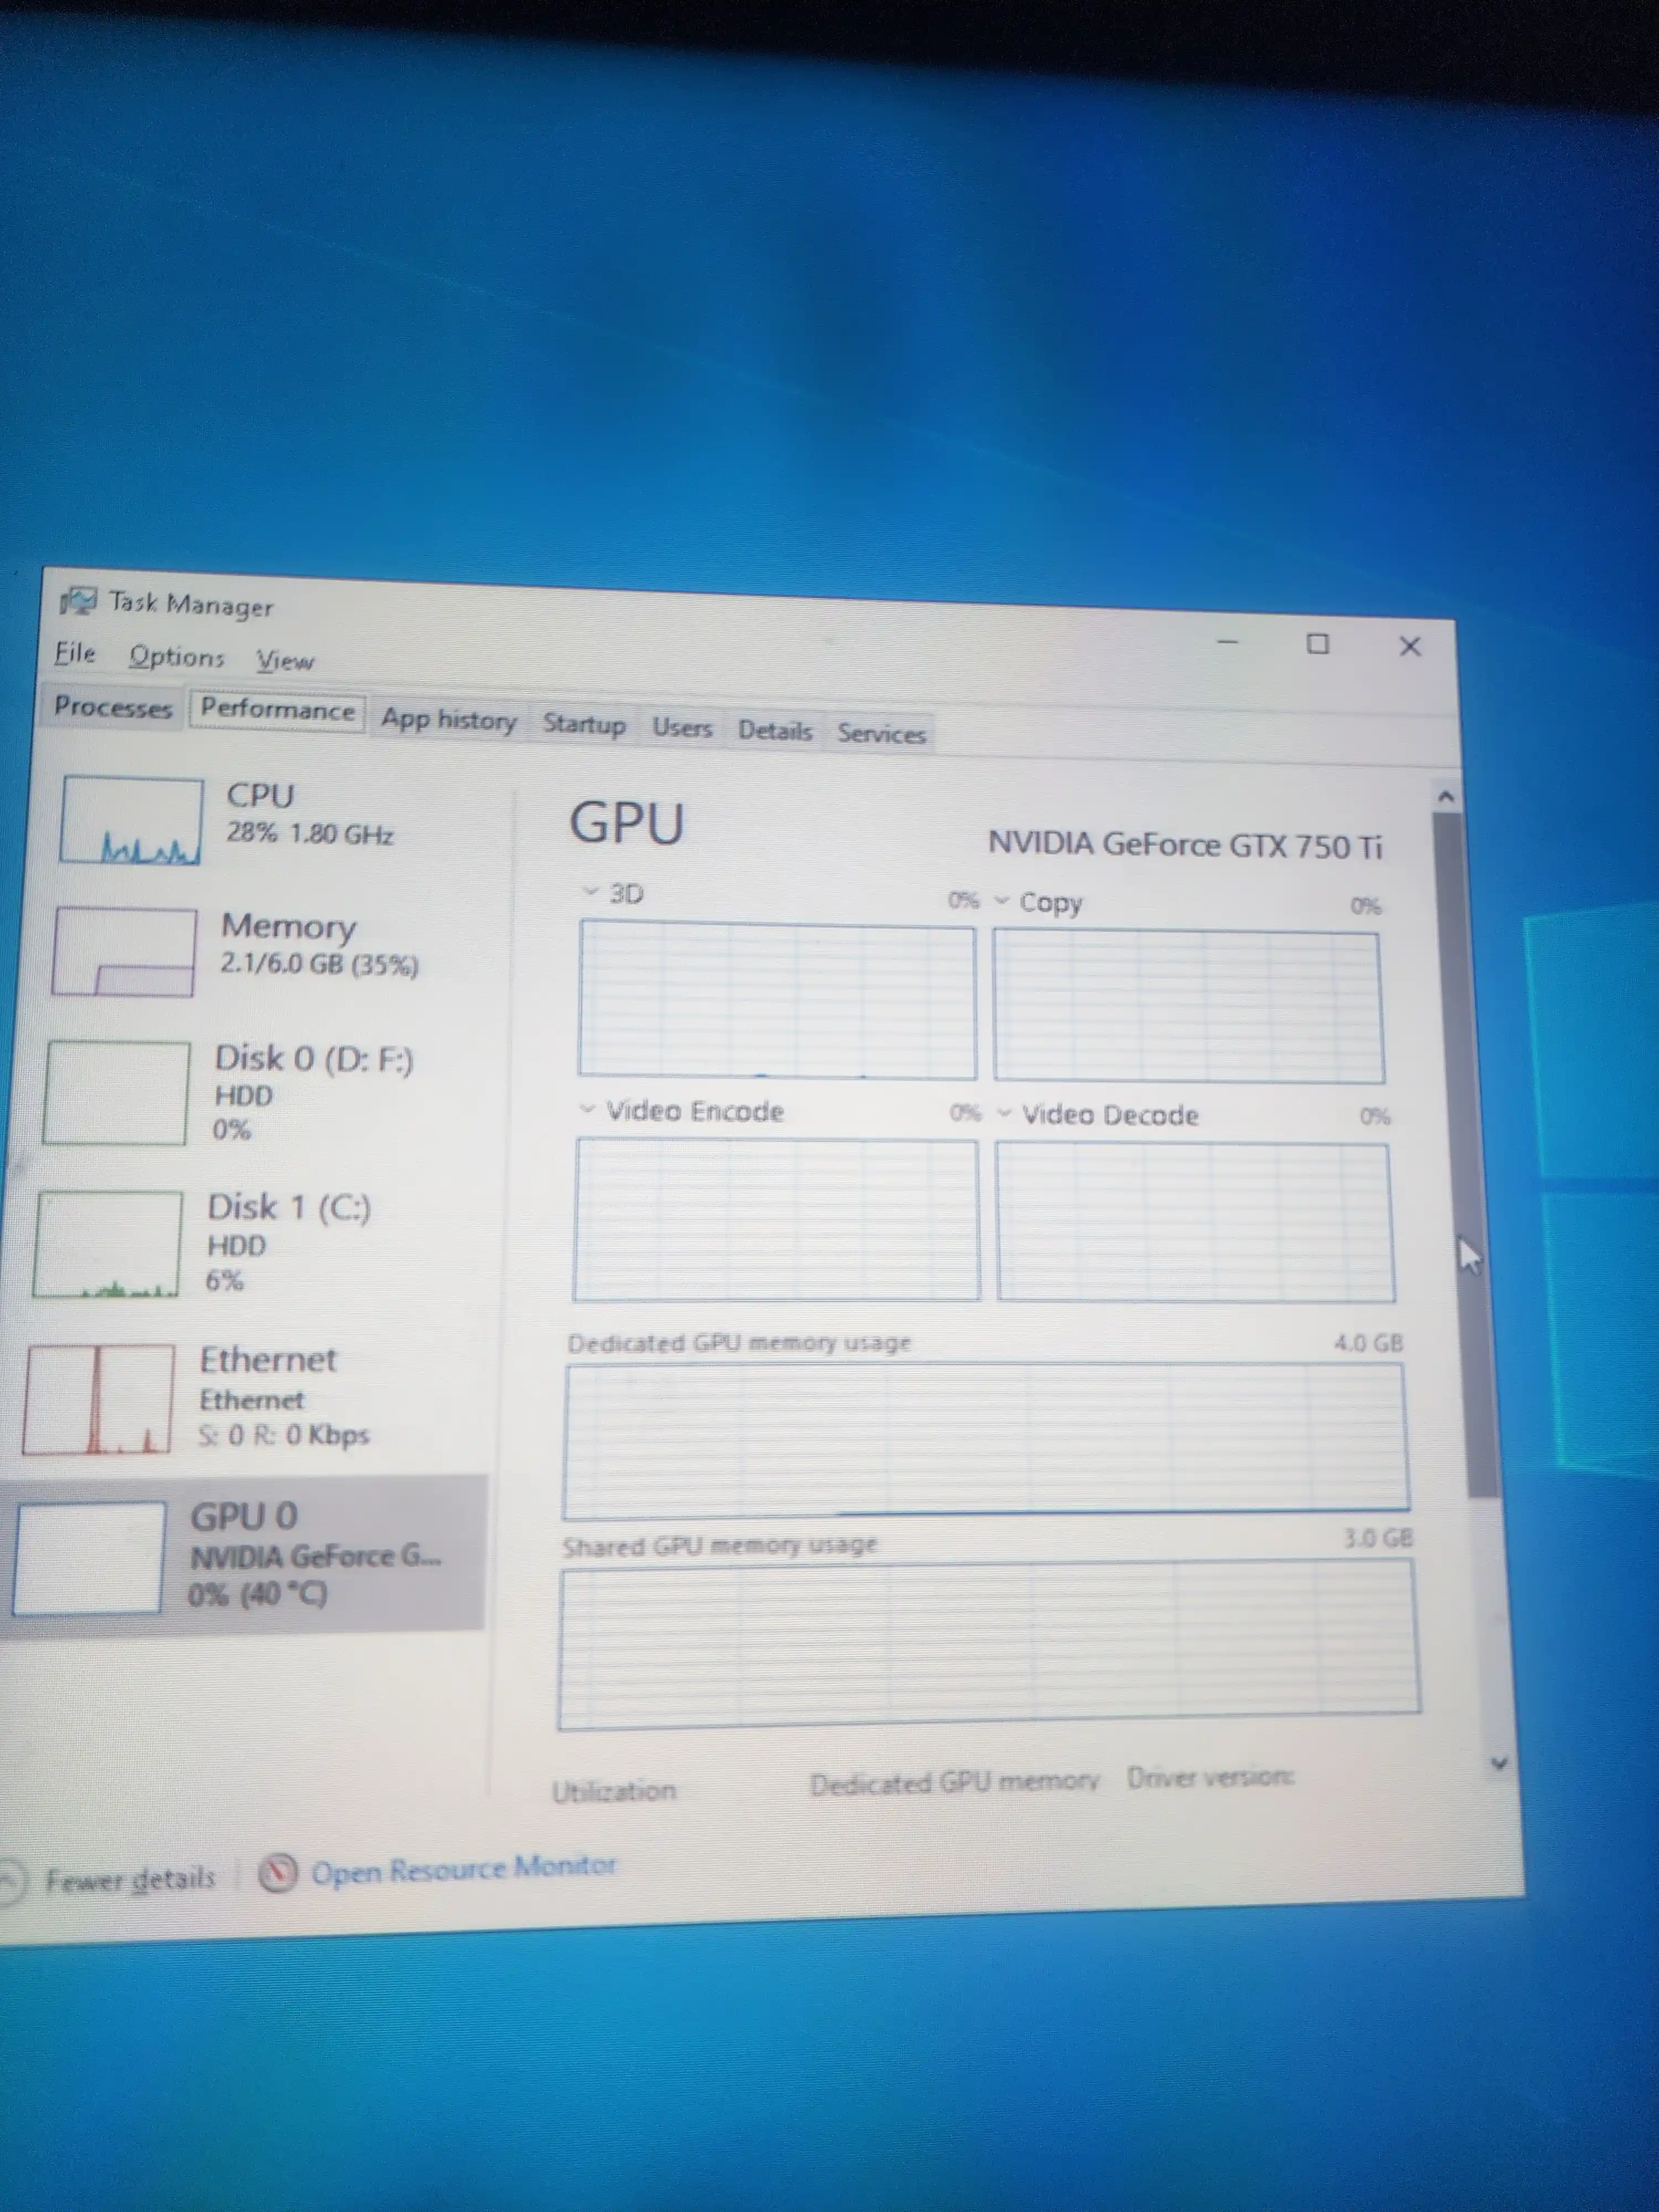1659x2212 pixels.
Task: Close the Task Manager window
Action: pyautogui.click(x=1410, y=646)
